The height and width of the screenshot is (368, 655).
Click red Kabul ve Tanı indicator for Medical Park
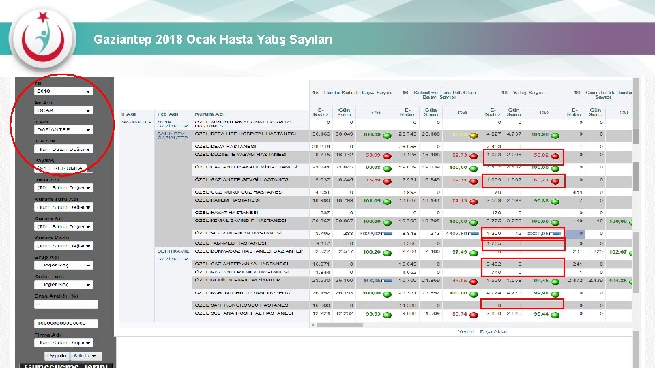click(474, 281)
